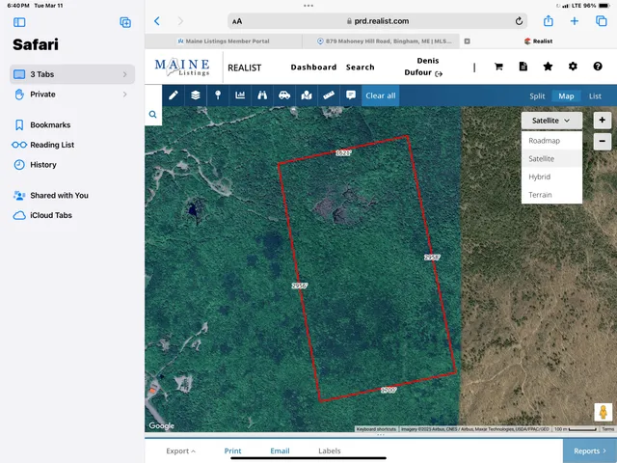Choose Terrain from map type list
Viewport: 617px width, 463px height.
(x=541, y=195)
